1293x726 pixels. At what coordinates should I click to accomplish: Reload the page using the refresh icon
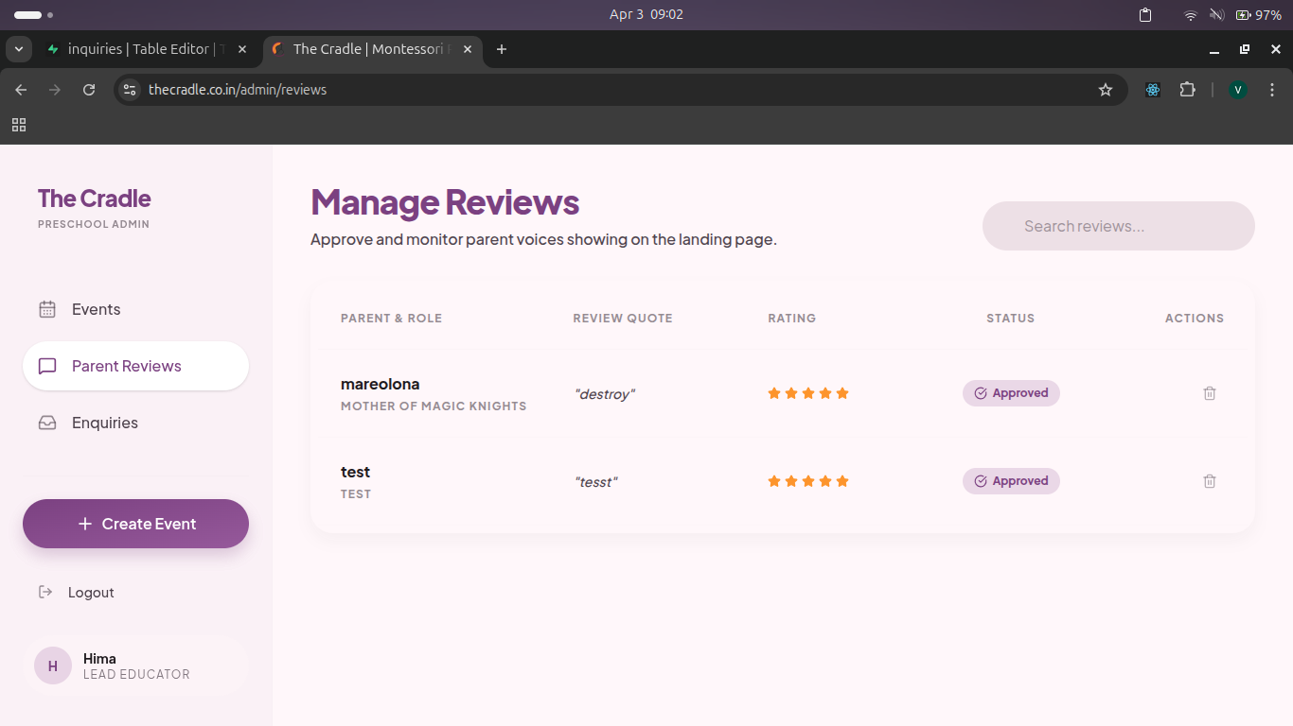(x=89, y=90)
